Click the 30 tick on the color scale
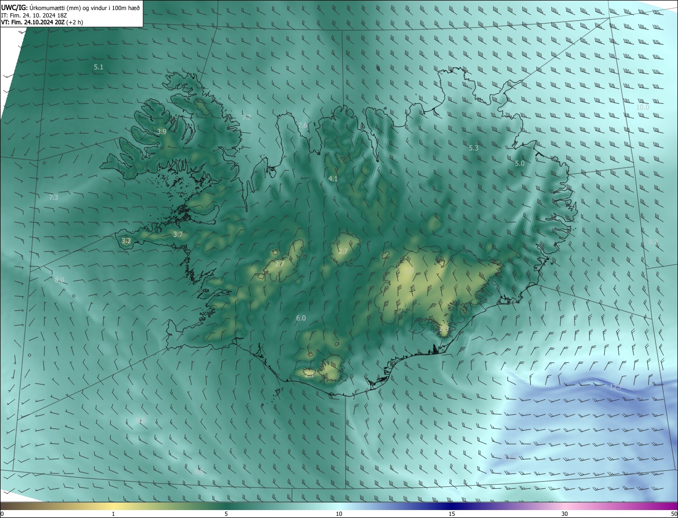Viewport: 678px width, 518px height. click(x=565, y=514)
